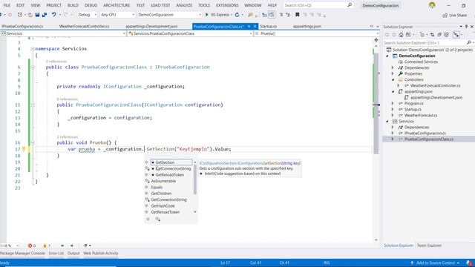
Task: Select GetChildren in the completion list
Action: 161,194
